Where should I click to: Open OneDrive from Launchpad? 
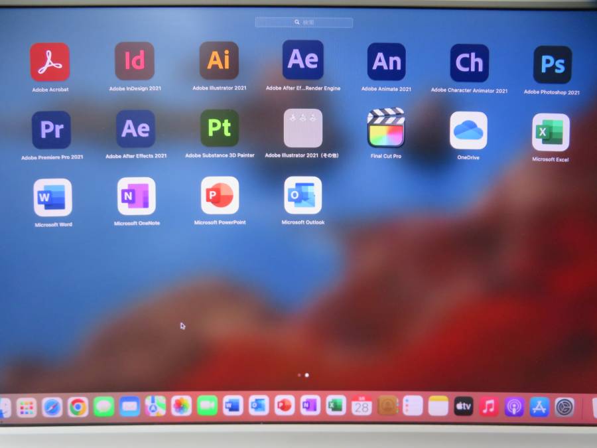click(468, 130)
